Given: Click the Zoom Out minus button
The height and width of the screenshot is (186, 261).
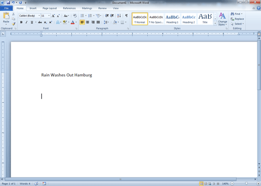Looking at the screenshot, I should coord(232,183).
